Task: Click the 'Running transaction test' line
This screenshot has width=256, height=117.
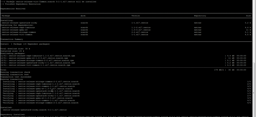Action: tap(15, 75)
